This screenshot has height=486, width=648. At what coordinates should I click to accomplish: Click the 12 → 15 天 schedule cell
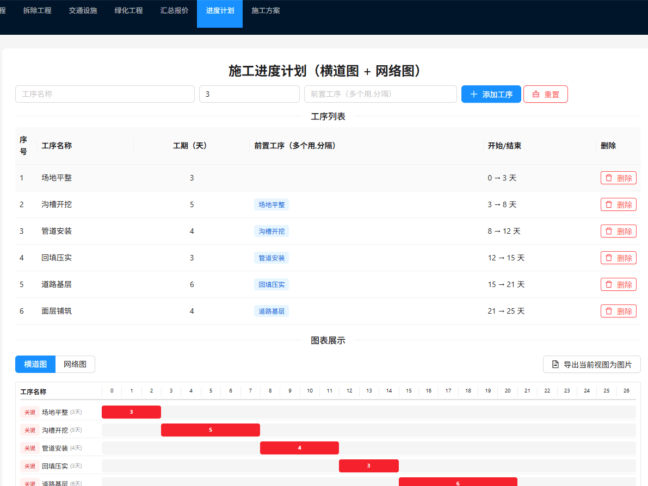click(506, 258)
